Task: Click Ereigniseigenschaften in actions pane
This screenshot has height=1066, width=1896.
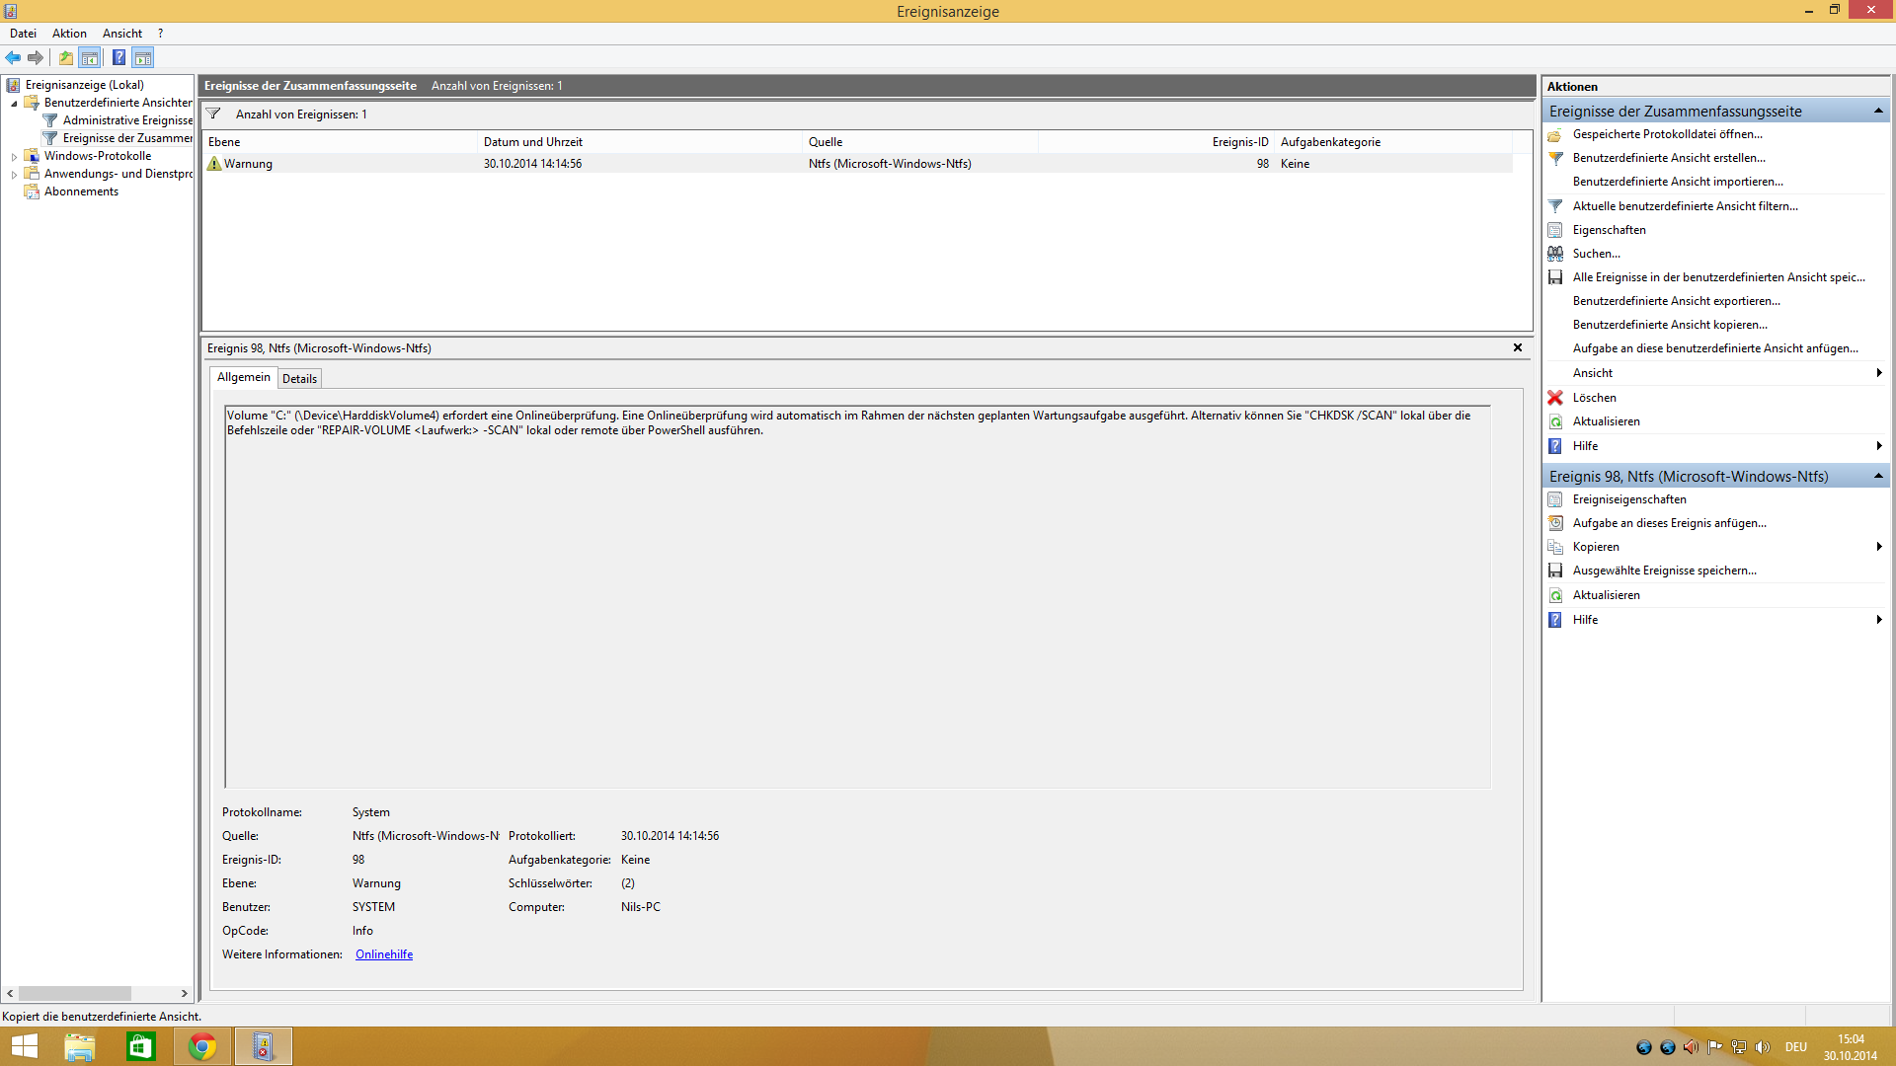Action: (1628, 499)
